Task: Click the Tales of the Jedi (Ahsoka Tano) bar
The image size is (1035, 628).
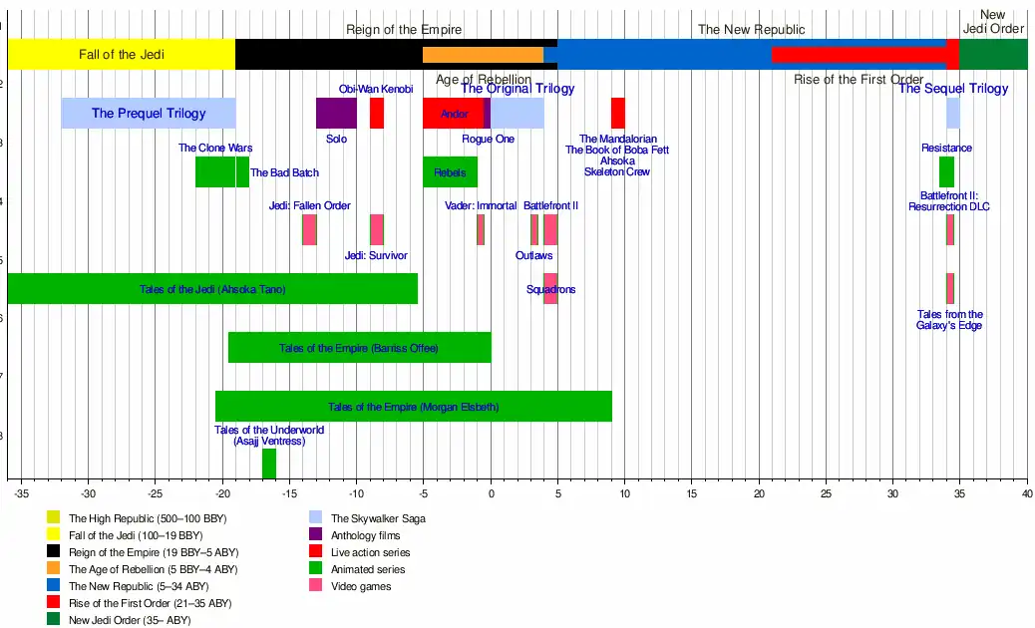Action: pyautogui.click(x=212, y=289)
